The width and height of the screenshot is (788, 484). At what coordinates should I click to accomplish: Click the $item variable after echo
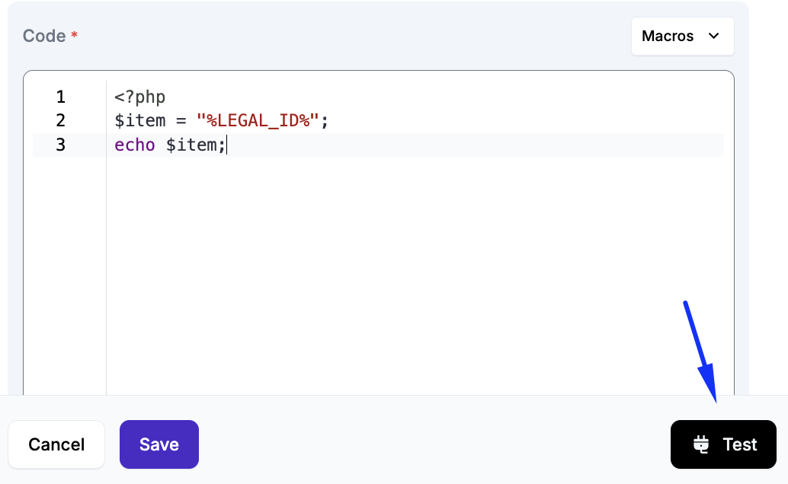tap(191, 145)
